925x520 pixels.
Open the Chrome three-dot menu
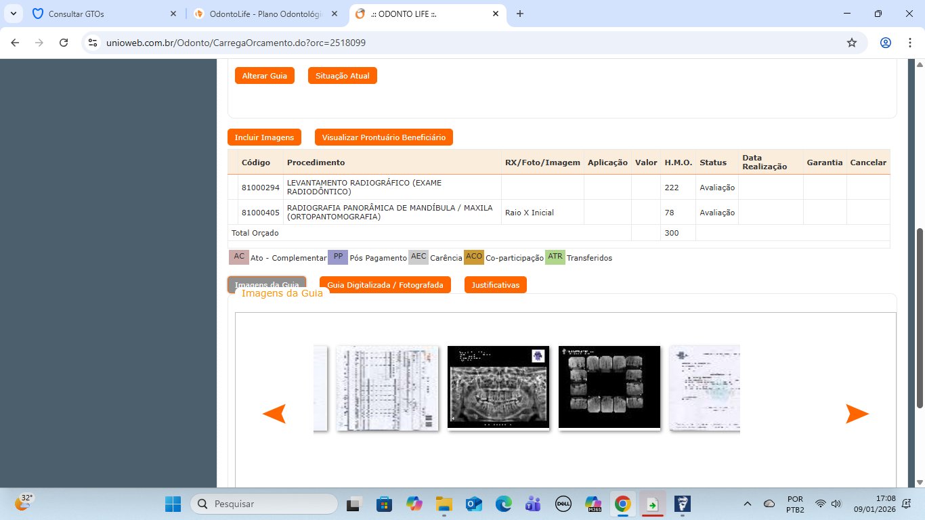(x=909, y=43)
